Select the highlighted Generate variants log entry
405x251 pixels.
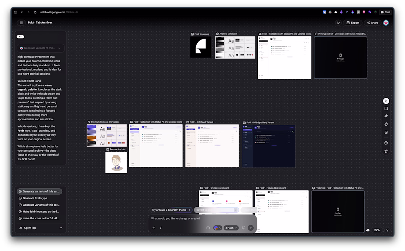point(39,192)
